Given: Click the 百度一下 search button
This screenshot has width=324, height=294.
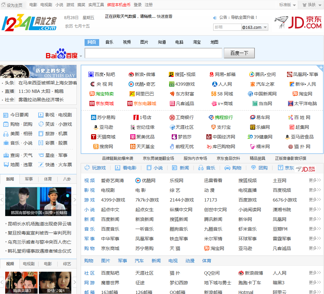Looking at the screenshot, I should click(239, 53).
